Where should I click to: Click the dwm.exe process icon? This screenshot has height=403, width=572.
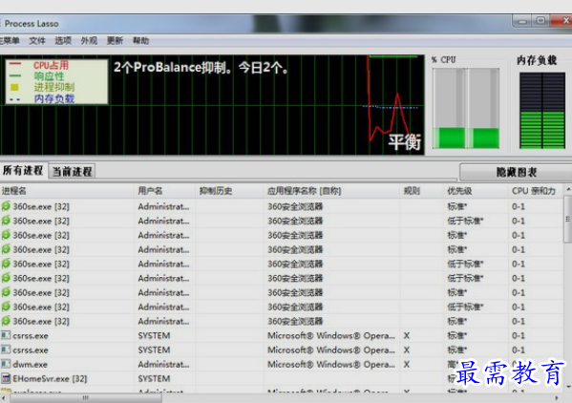(6, 364)
